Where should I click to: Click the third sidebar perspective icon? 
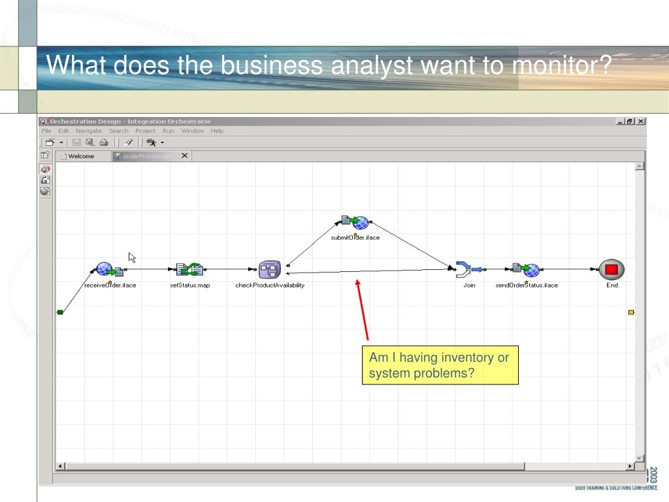coord(45,180)
